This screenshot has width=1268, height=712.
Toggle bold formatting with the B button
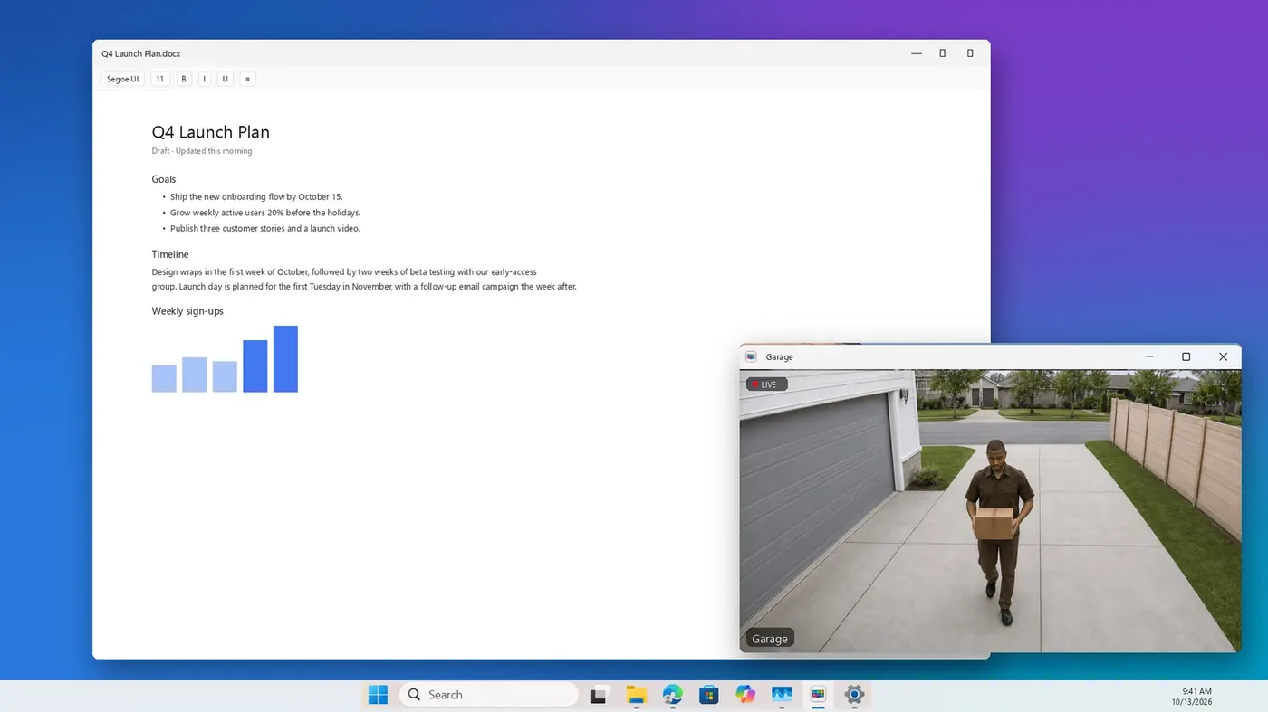pyautogui.click(x=184, y=79)
